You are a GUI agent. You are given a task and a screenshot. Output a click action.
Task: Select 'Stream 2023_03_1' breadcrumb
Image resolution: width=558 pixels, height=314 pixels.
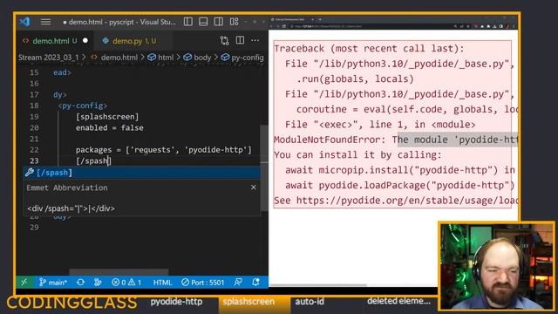(49, 58)
